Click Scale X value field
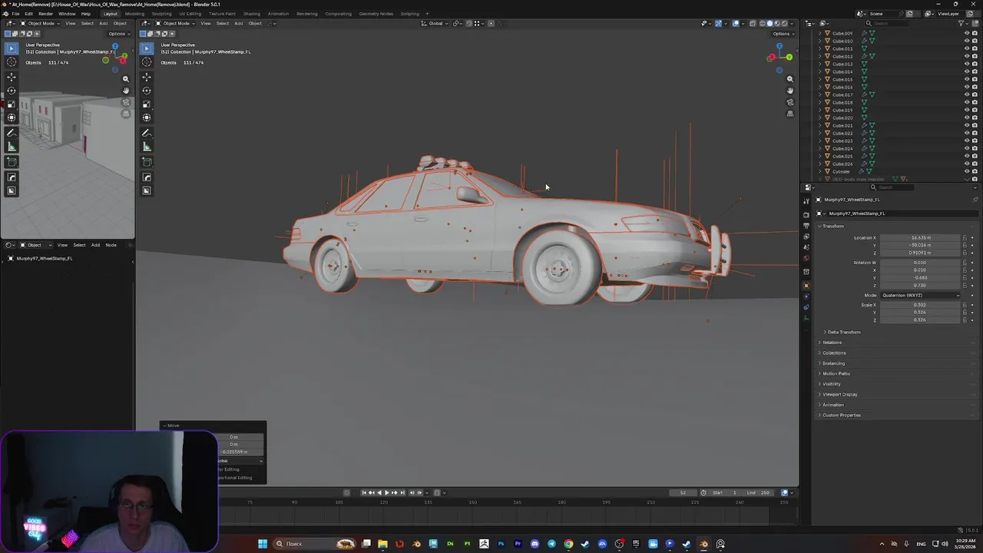The height and width of the screenshot is (553, 983). [920, 305]
